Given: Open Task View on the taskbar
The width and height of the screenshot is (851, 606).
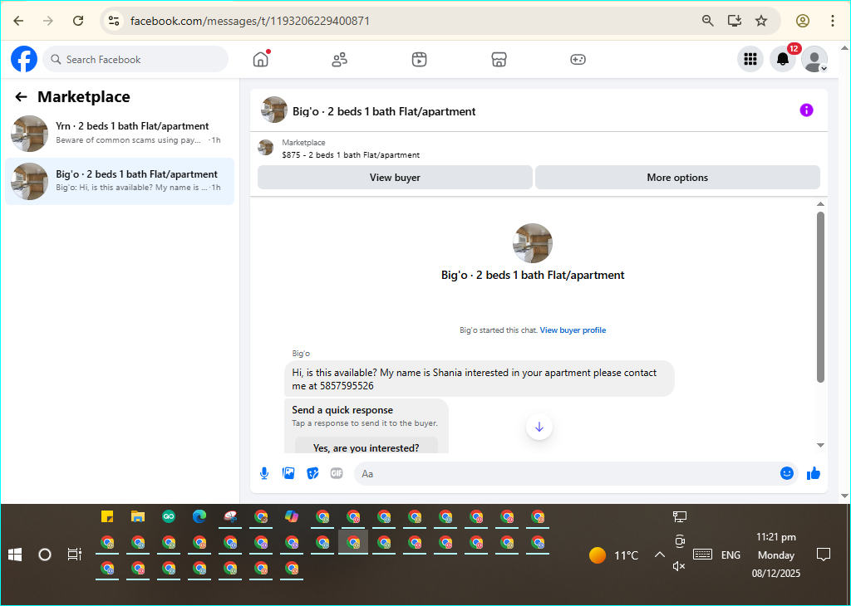Looking at the screenshot, I should click(x=74, y=555).
